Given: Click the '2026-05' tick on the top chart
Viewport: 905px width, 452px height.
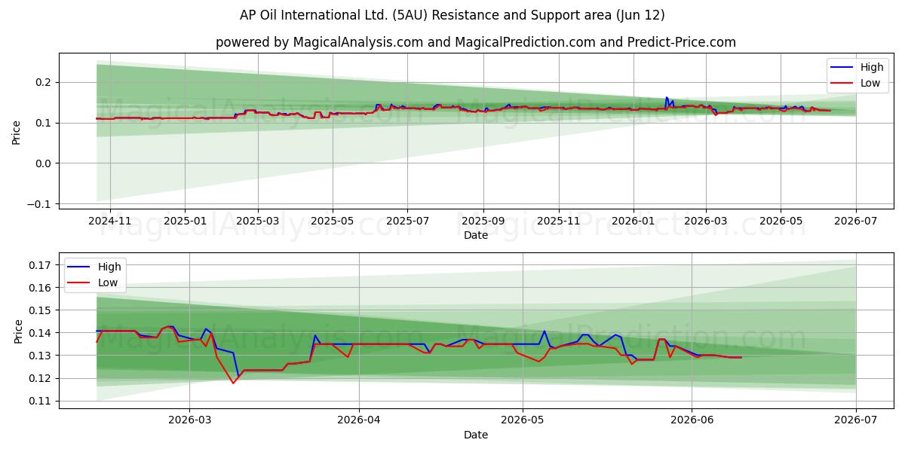Looking at the screenshot, I should coord(781,221).
